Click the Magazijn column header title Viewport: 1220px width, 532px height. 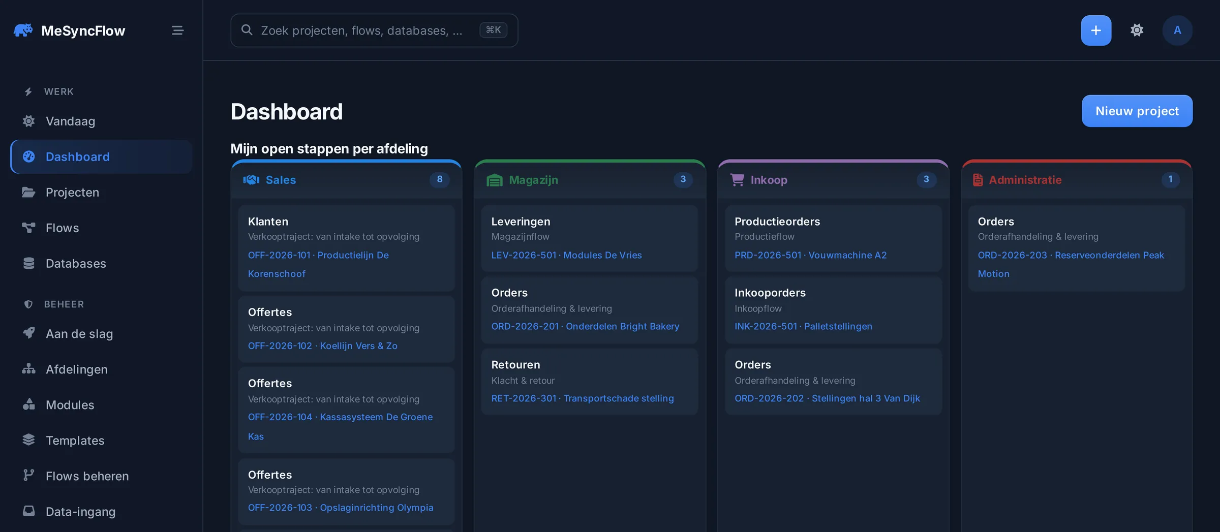click(533, 180)
